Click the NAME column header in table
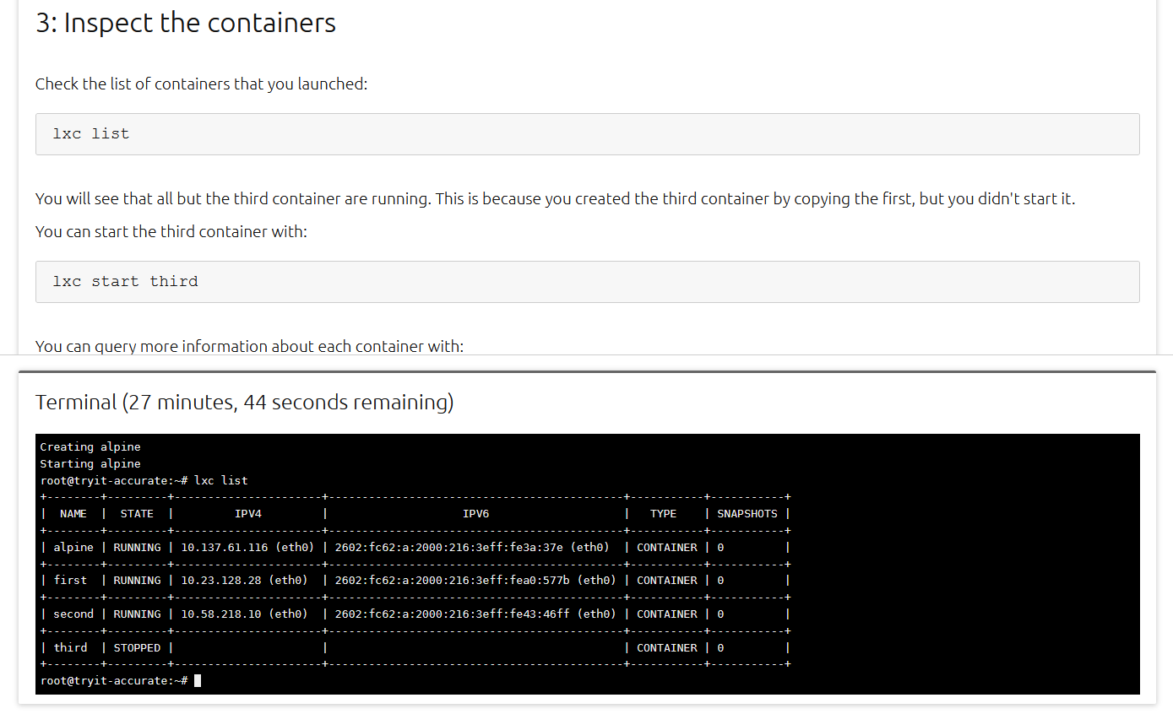The height and width of the screenshot is (714, 1173). (73, 514)
